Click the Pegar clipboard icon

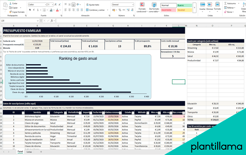5,5
